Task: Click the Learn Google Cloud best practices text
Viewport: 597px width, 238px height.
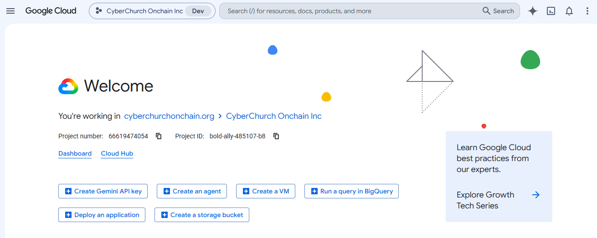Action: coord(494,158)
